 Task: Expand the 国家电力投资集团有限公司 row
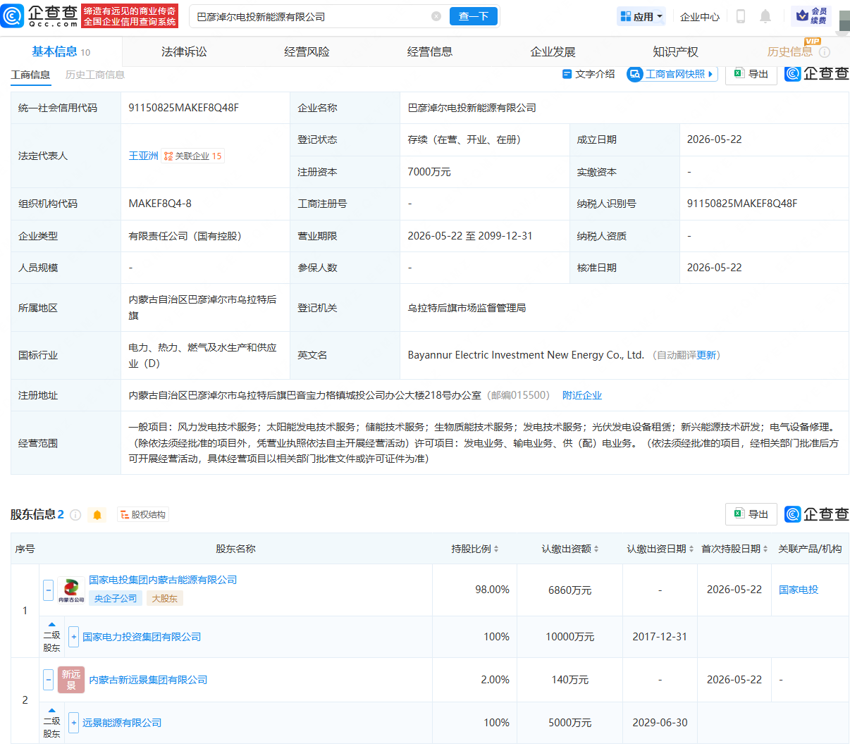click(x=73, y=637)
